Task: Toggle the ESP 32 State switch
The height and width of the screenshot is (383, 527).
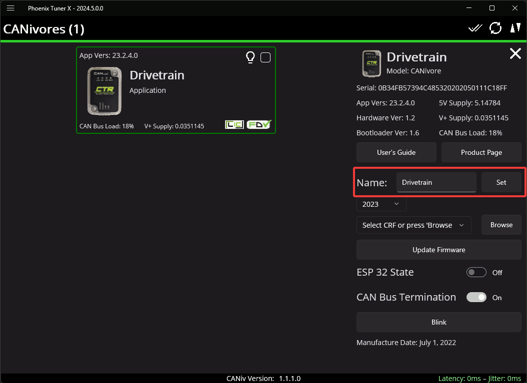Action: [476, 272]
